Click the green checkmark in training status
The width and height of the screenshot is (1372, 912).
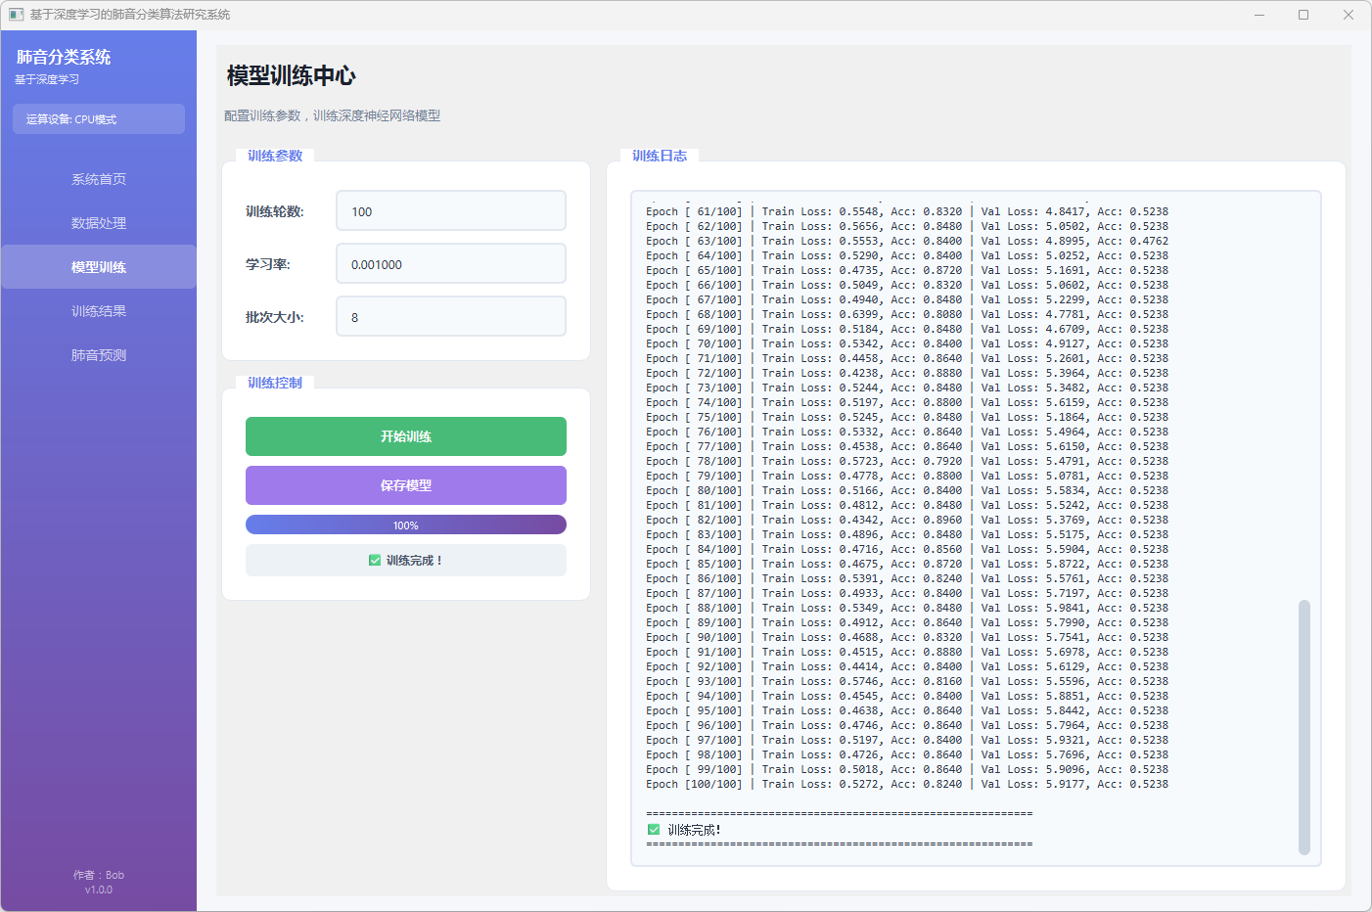click(375, 561)
